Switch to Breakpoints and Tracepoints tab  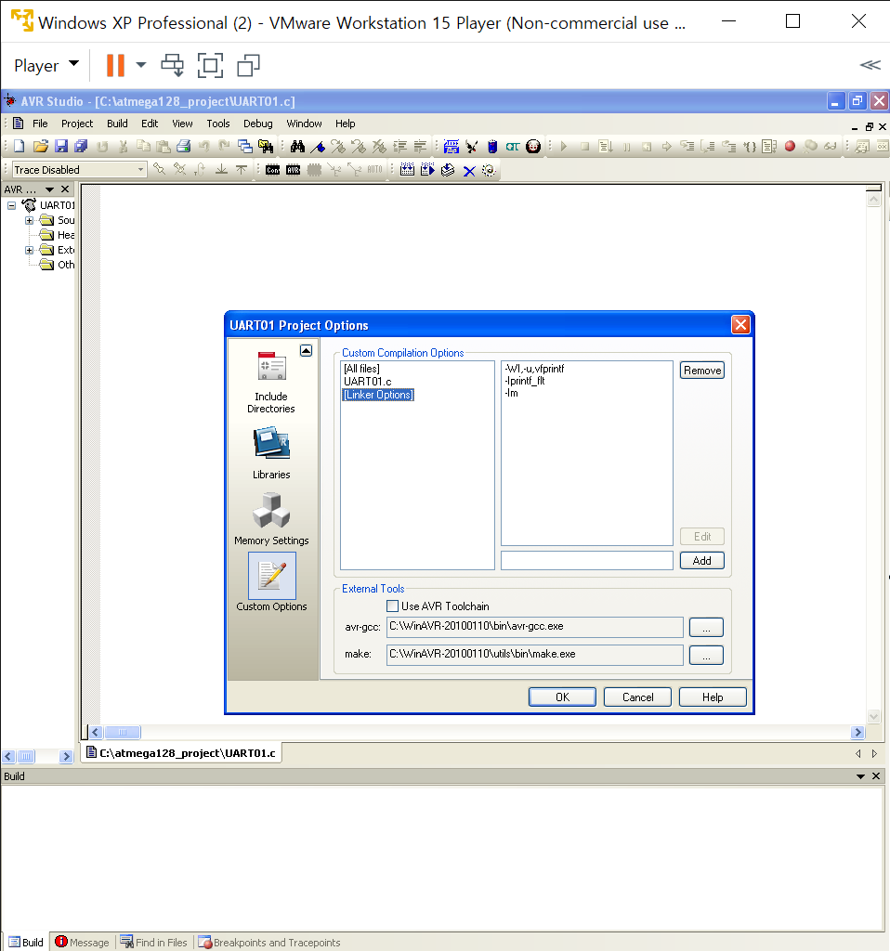coord(269,942)
